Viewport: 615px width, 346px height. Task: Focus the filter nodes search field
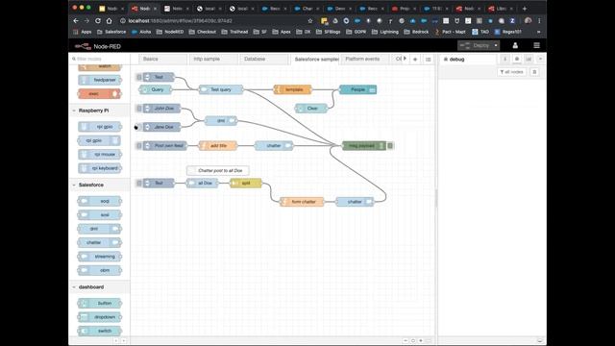pos(100,59)
